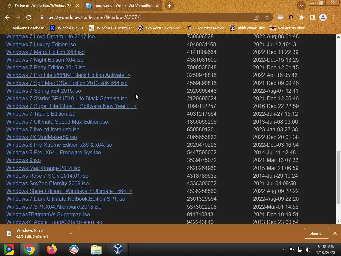341x256 pixels.
Task: Open the Espectral McGee bookmark
Action: 206,28
